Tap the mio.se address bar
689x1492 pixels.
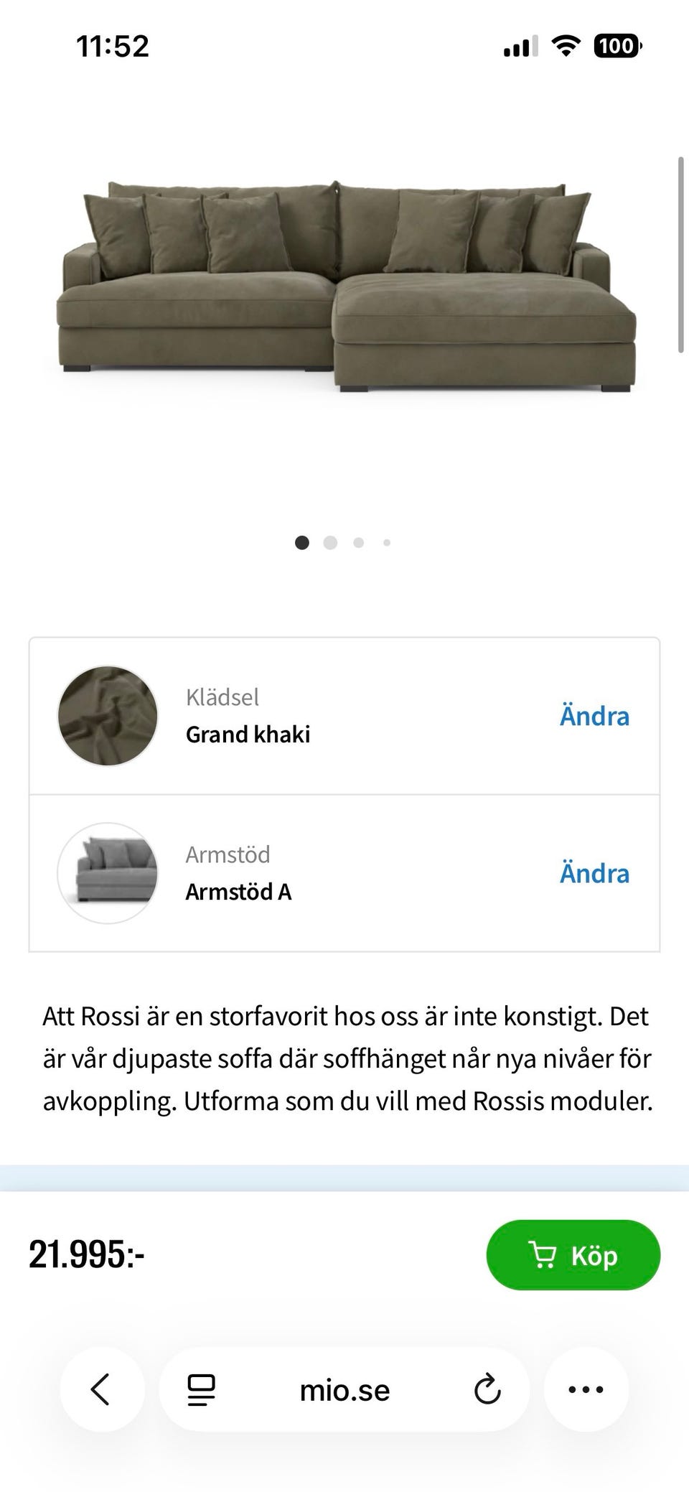pyautogui.click(x=344, y=1391)
